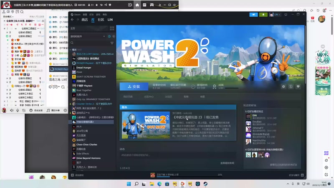This screenshot has height=188, width=334.
Task: Click the Steam forward navigation arrow
Action: (78, 19)
